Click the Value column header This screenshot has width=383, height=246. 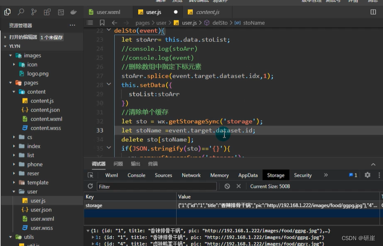[278, 197]
